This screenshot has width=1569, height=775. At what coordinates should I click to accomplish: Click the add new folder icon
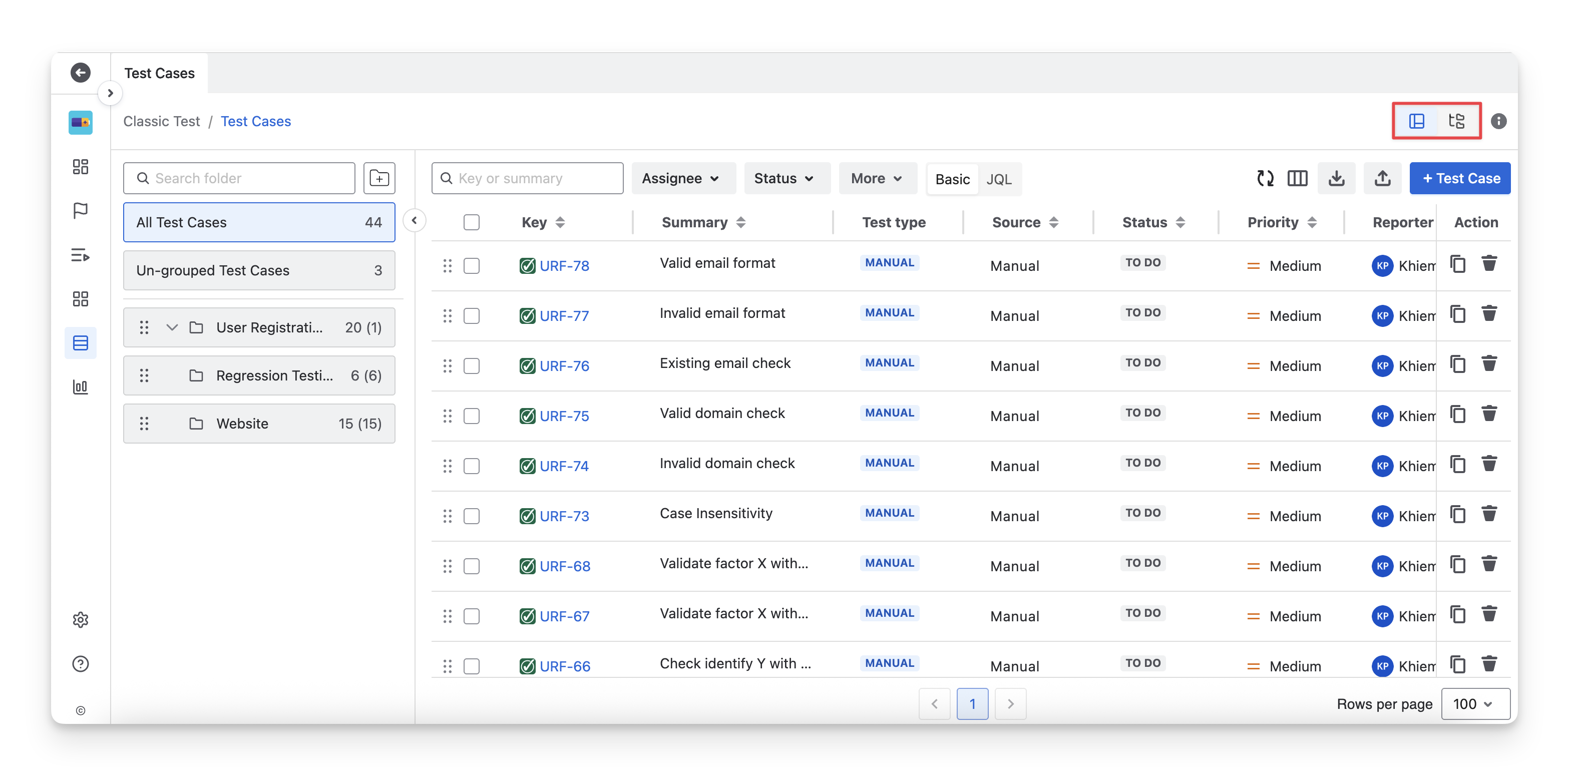tap(379, 178)
